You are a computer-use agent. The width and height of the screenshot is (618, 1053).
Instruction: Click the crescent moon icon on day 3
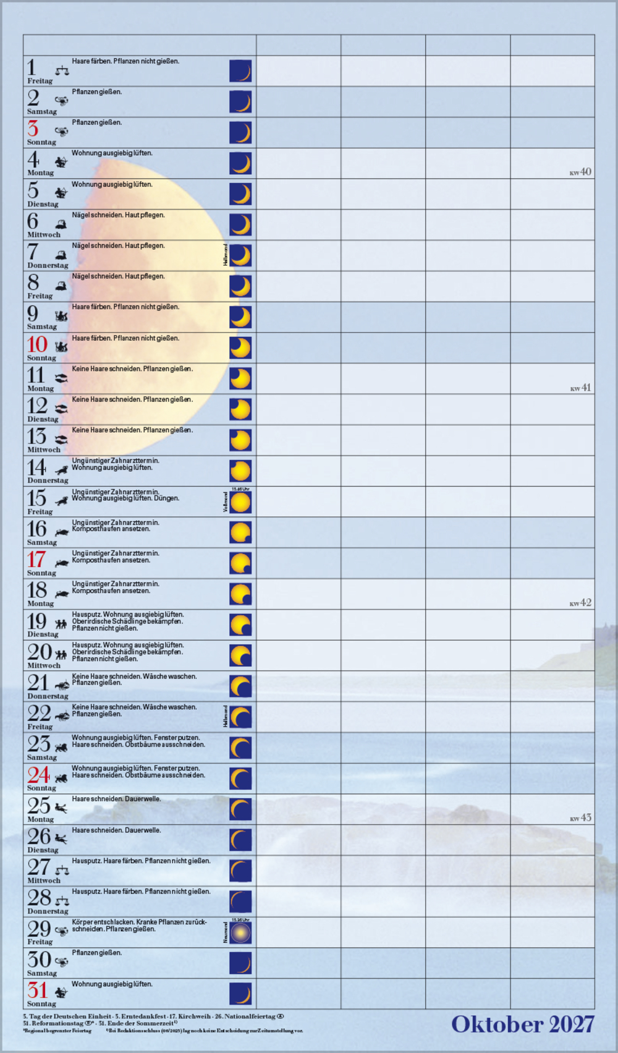pos(240,132)
